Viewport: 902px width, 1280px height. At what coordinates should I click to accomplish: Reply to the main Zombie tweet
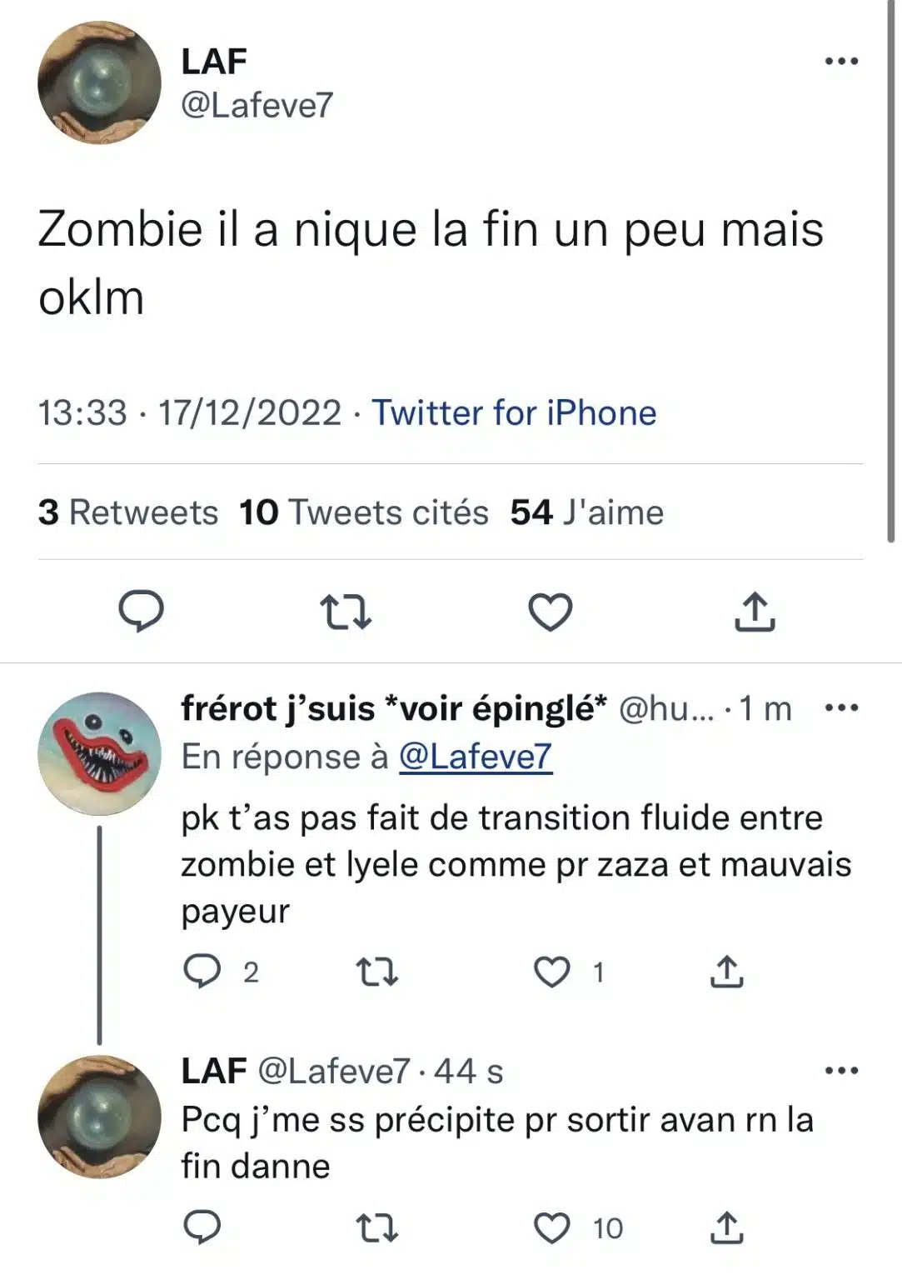click(x=141, y=611)
